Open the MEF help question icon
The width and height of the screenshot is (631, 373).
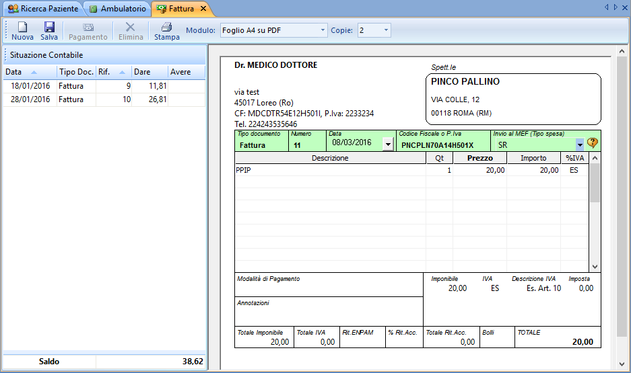pos(593,142)
